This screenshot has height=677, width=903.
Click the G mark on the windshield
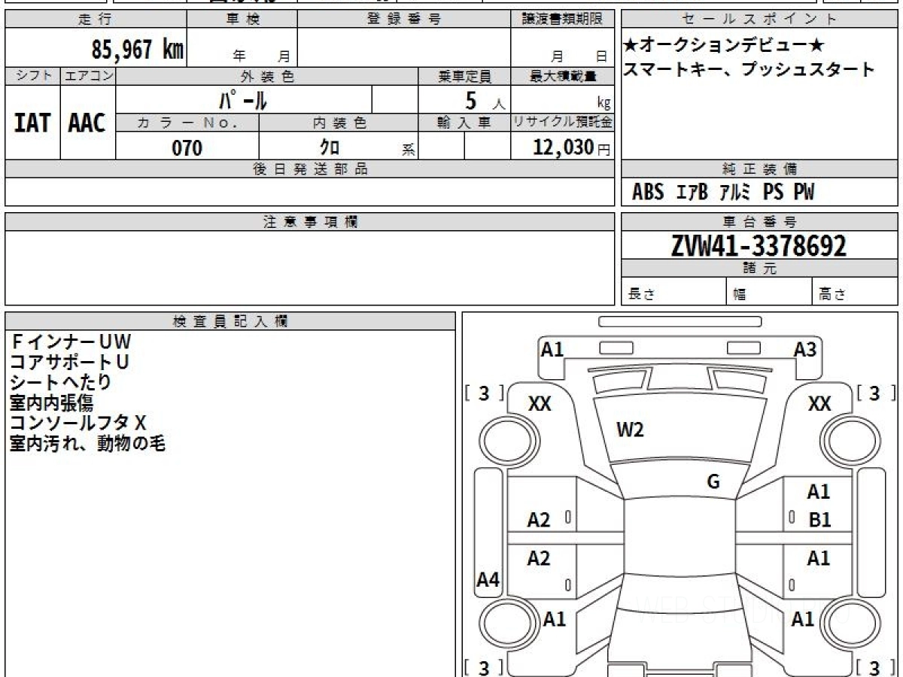click(713, 481)
